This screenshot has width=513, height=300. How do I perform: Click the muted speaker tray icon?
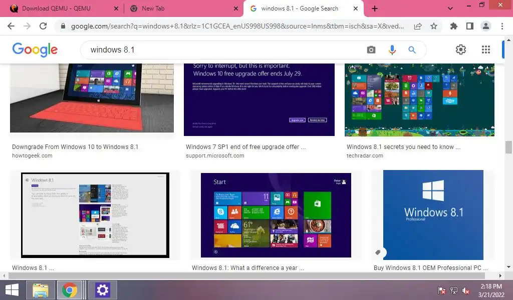tap(466, 290)
